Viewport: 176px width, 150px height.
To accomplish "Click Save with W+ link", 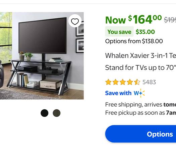I will (x=125, y=93).
